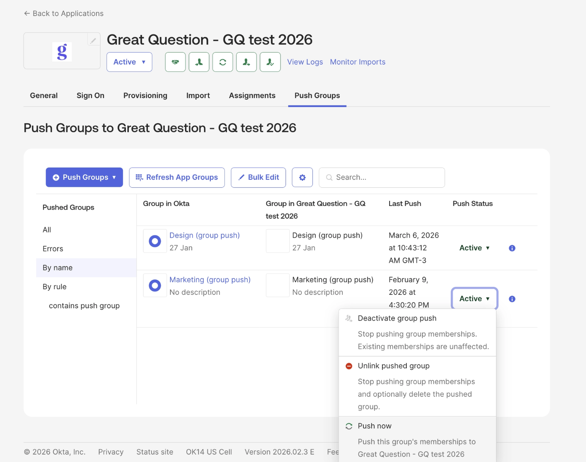Open the View Logs link

[x=305, y=62]
